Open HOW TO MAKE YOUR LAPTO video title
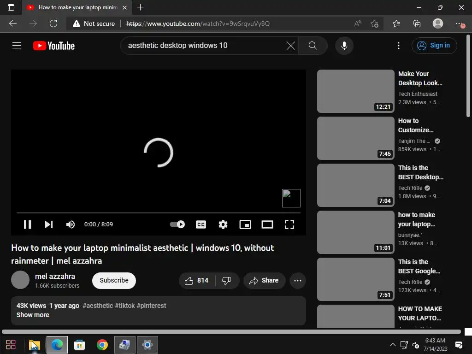 tap(420, 313)
